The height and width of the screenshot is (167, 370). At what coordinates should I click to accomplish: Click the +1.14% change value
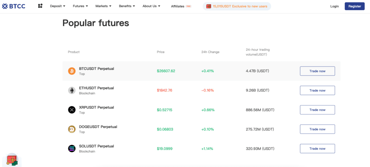click(x=207, y=149)
